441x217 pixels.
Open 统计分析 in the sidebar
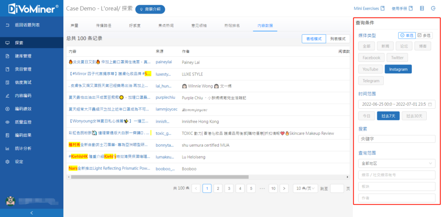click(x=23, y=149)
